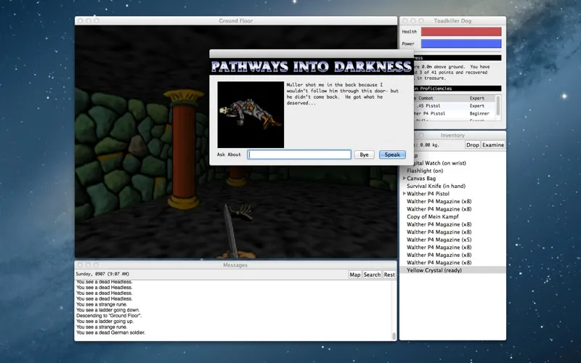
Task: Click the blue Power bar
Action: (x=461, y=44)
